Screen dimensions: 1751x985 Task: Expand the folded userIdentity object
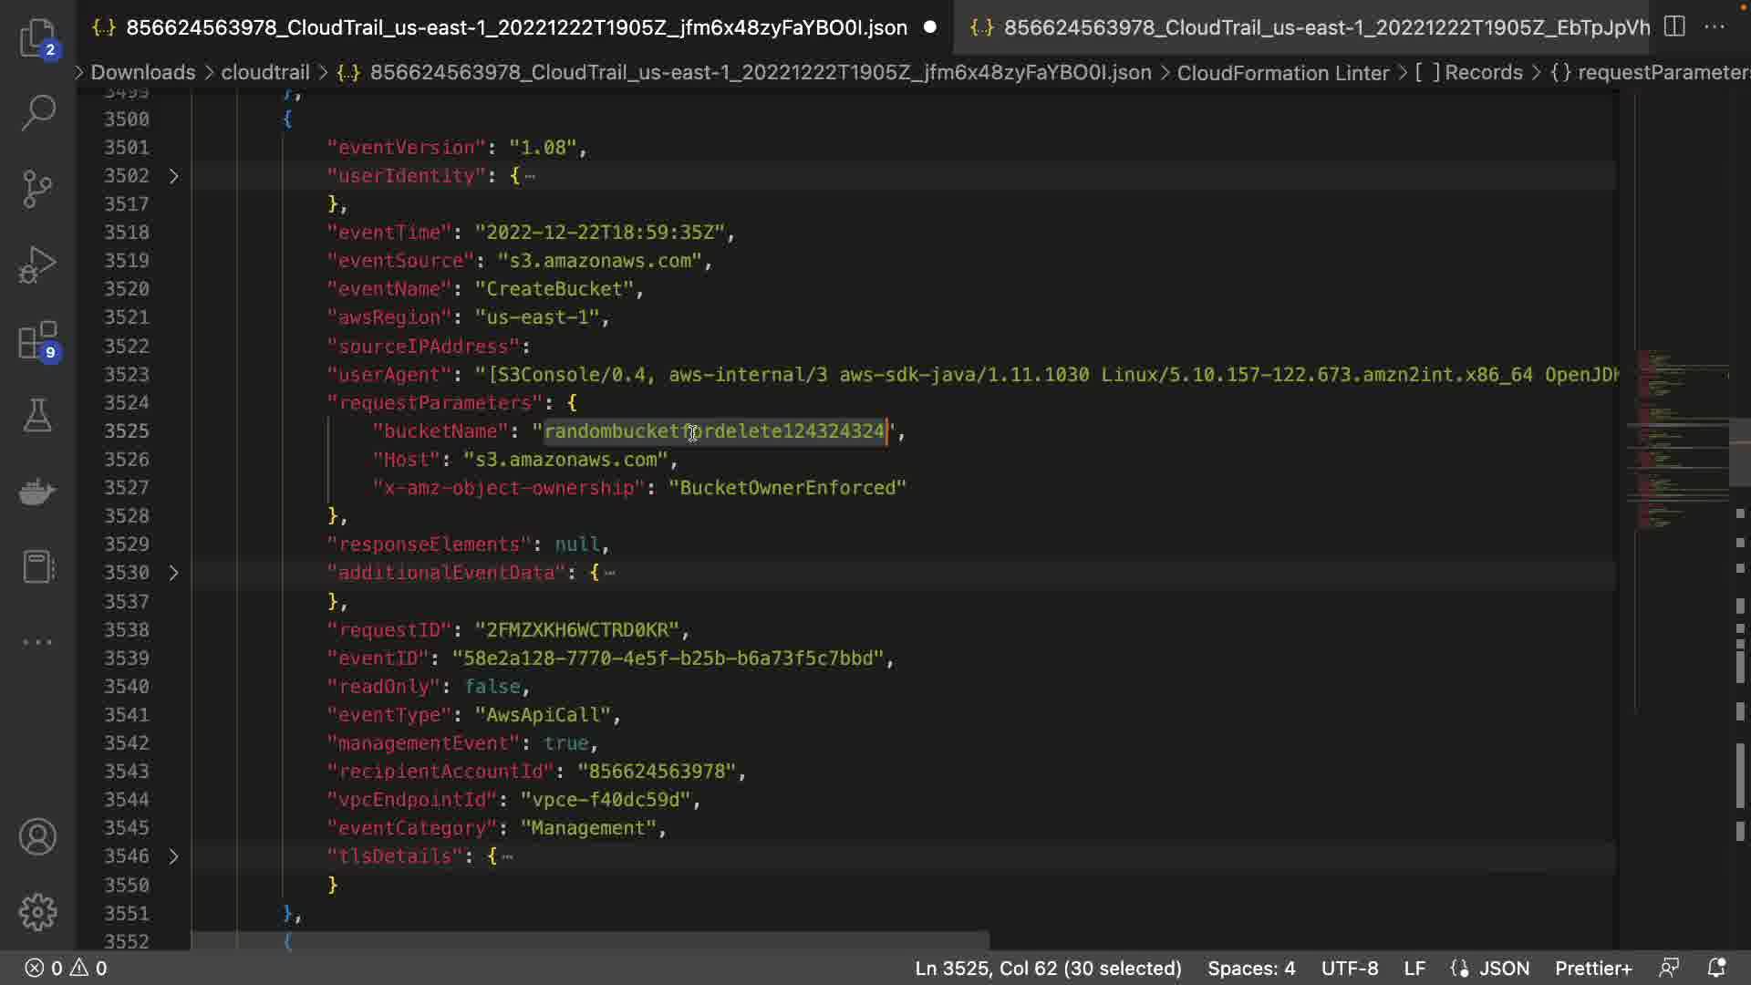point(173,176)
